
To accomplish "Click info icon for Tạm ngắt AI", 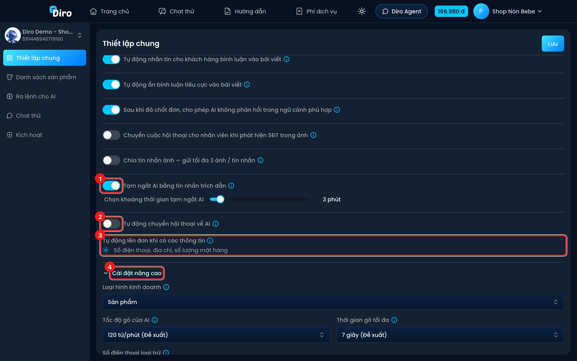I will pyautogui.click(x=231, y=186).
